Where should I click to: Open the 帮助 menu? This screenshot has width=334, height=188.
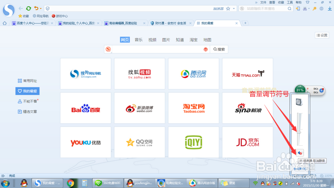point(299,2)
